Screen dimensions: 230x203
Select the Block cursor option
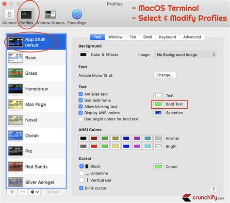(x=82, y=166)
